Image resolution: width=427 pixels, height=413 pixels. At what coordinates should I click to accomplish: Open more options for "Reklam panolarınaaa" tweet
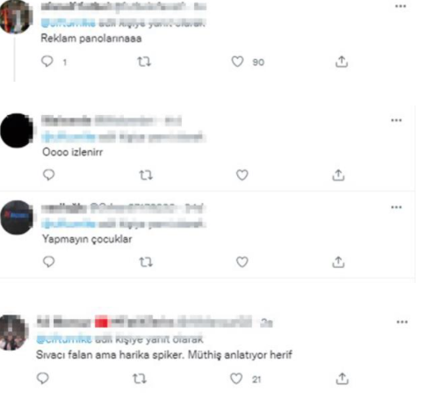pos(401,6)
